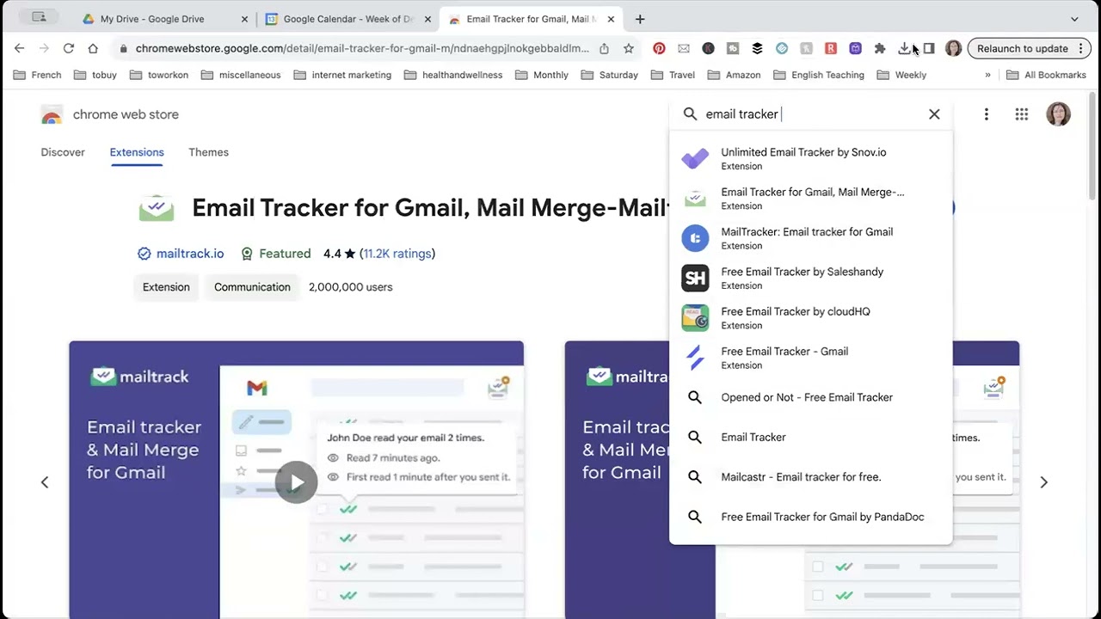1101x619 pixels.
Task: Open a new browser tab
Action: pos(639,19)
